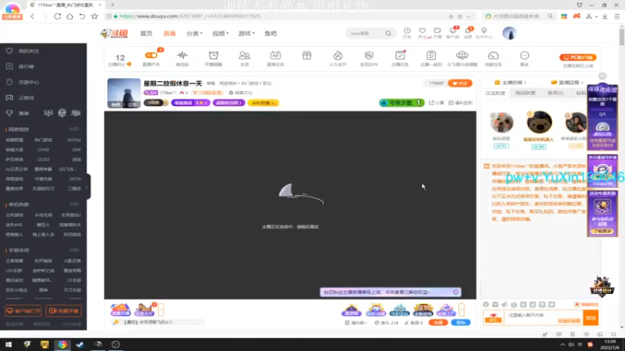Click the Douyu logo

[114, 34]
